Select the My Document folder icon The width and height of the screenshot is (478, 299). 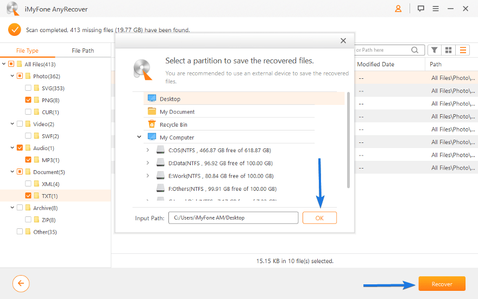tap(152, 111)
